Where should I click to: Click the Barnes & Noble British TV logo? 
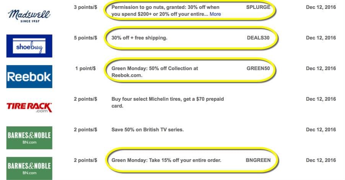click(x=29, y=138)
